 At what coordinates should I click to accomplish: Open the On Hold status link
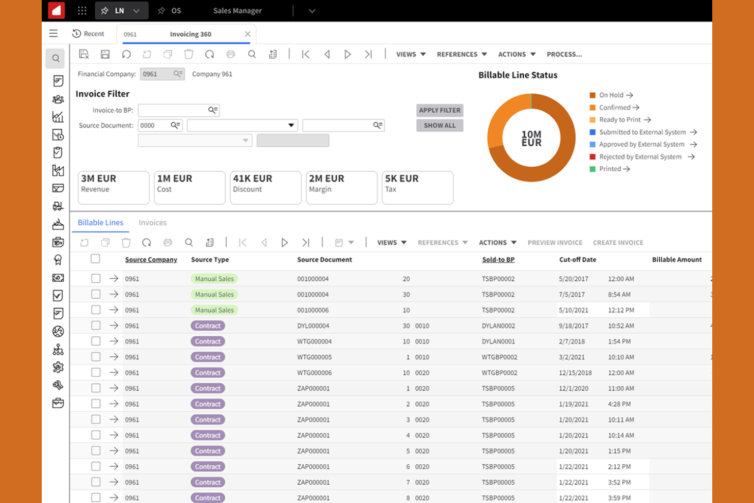pos(616,95)
